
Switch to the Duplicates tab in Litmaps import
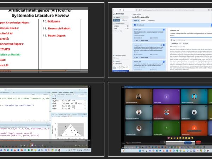tap(152, 20)
